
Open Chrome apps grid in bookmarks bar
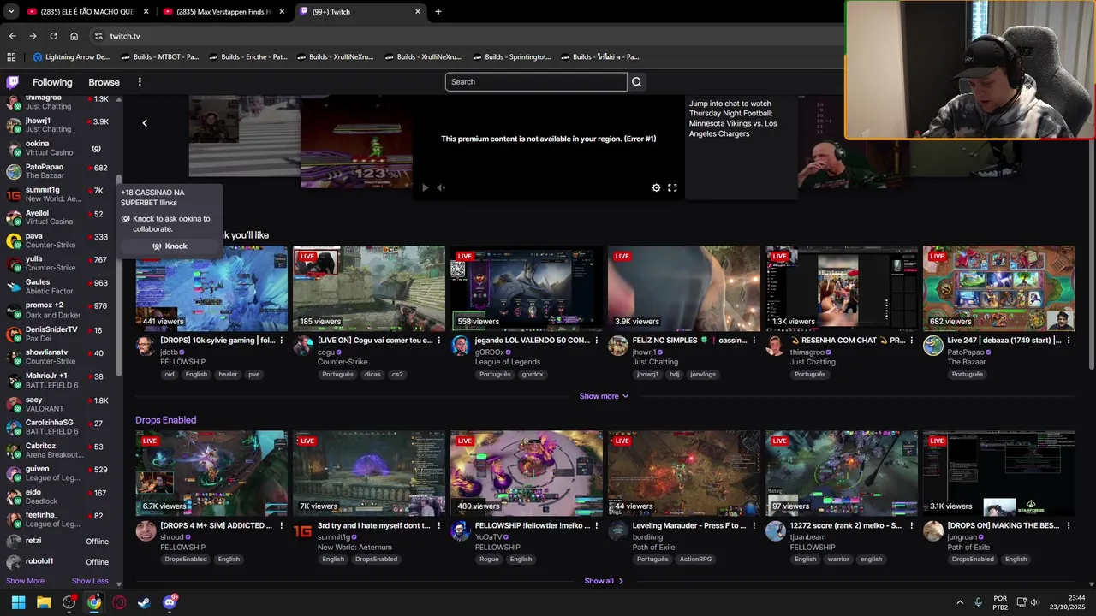point(11,57)
